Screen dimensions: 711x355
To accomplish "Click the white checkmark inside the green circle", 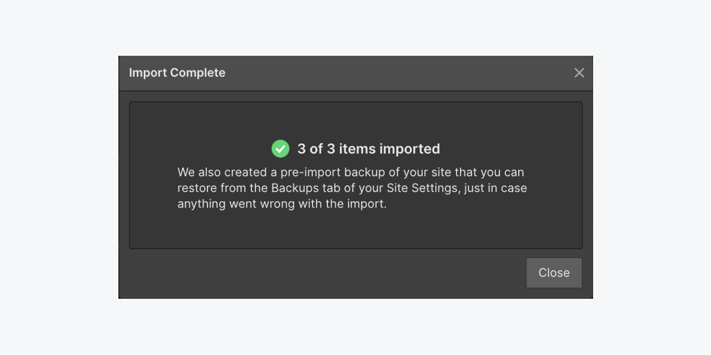I will pyautogui.click(x=280, y=148).
